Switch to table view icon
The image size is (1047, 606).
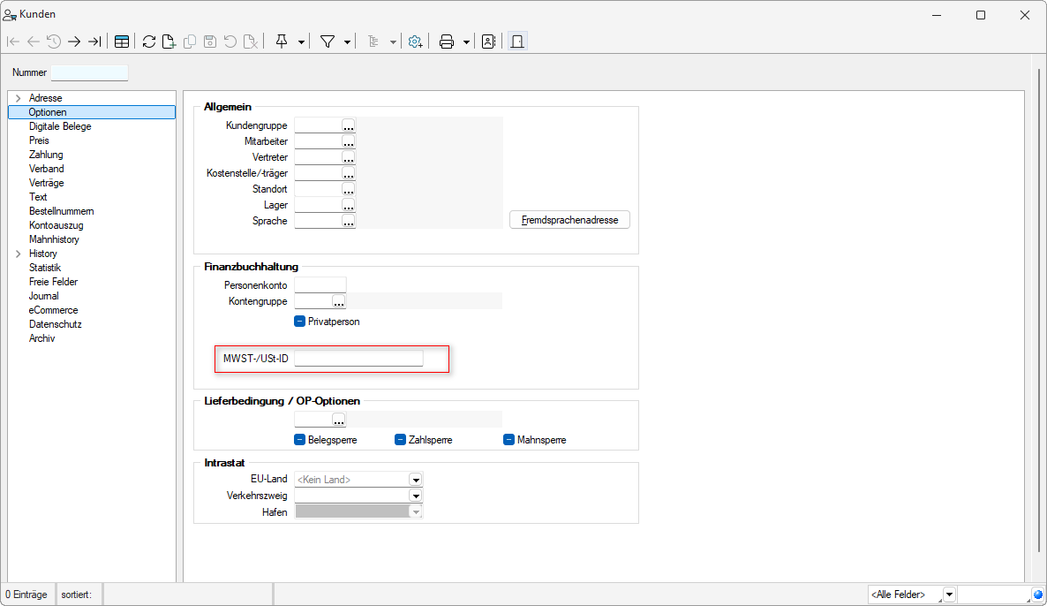pos(122,42)
